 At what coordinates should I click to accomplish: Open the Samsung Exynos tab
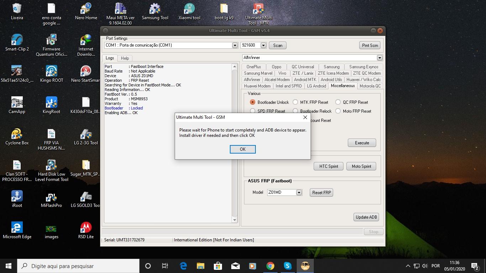tap(364, 67)
